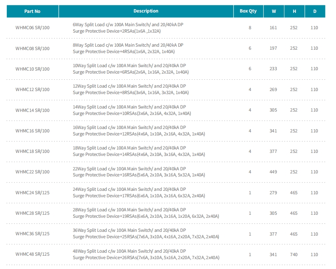Viewport: 336px width, 269px height.
Task: Select part number WHMC10 SR/100
Action: [x=32, y=69]
